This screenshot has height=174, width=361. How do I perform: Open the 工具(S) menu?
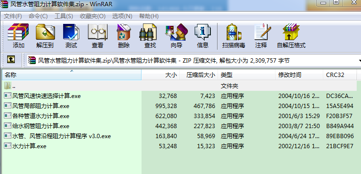pos(64,16)
